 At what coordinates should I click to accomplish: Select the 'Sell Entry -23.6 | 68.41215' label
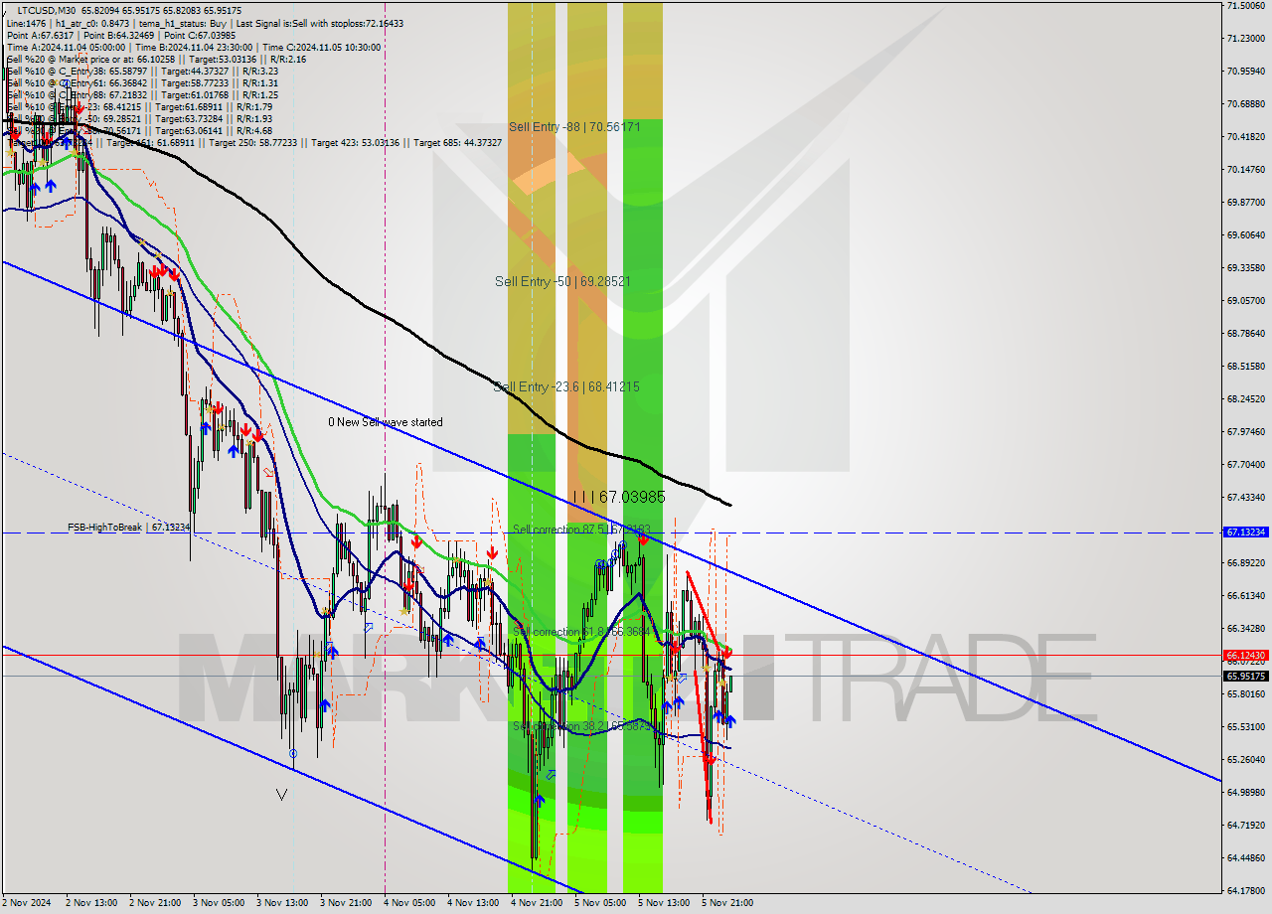pos(566,386)
